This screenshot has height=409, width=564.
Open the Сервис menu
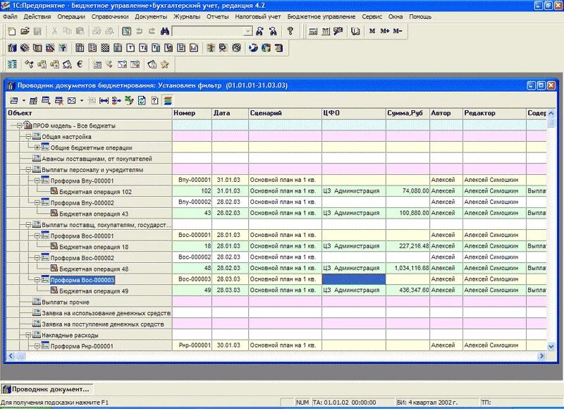coord(372,16)
